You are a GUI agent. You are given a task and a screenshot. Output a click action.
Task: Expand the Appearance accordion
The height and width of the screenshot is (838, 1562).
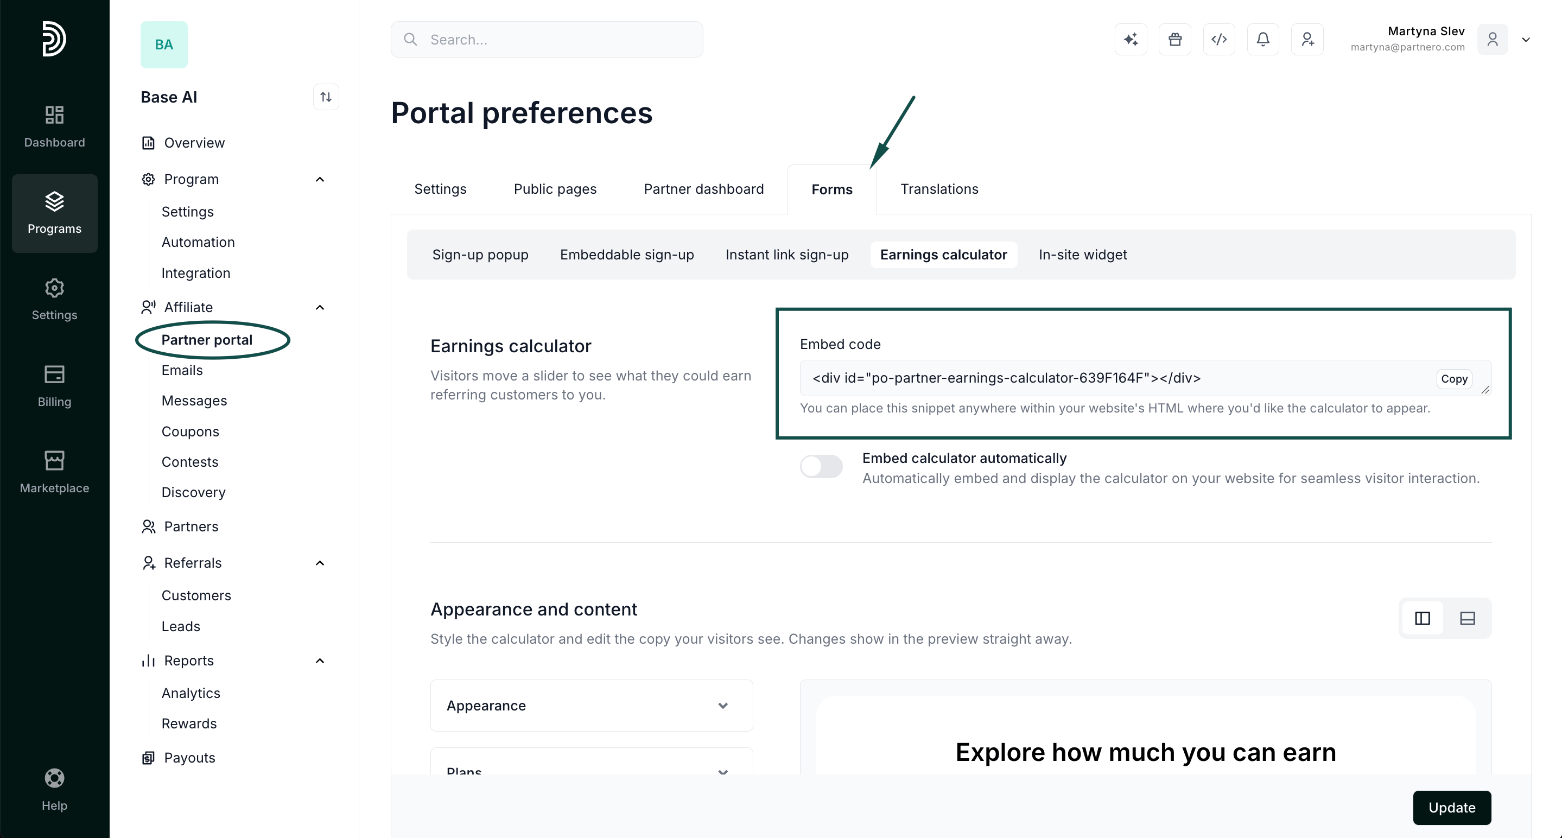point(591,706)
